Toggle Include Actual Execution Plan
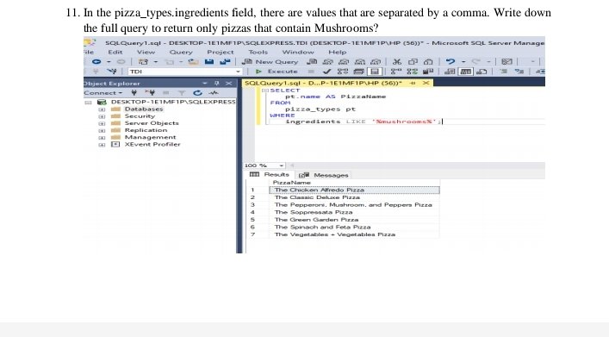The image size is (609, 337). coord(396,72)
